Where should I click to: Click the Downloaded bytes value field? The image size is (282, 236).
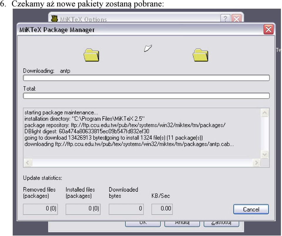click(126, 209)
